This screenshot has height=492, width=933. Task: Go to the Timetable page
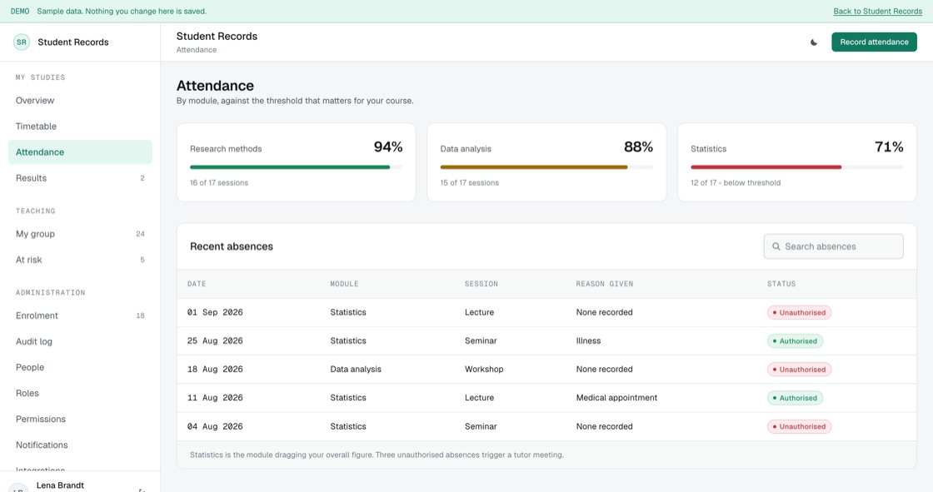pyautogui.click(x=80, y=127)
